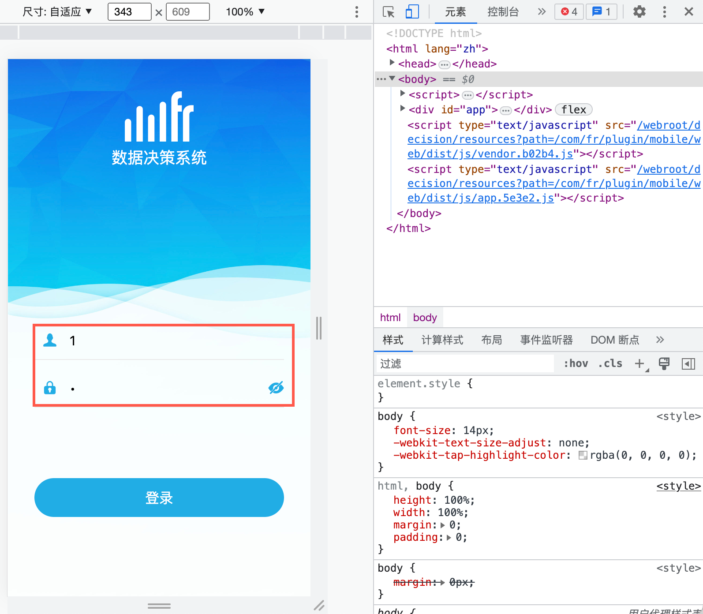Click the viewport width field showing 343
This screenshot has width=703, height=614.
(x=130, y=12)
